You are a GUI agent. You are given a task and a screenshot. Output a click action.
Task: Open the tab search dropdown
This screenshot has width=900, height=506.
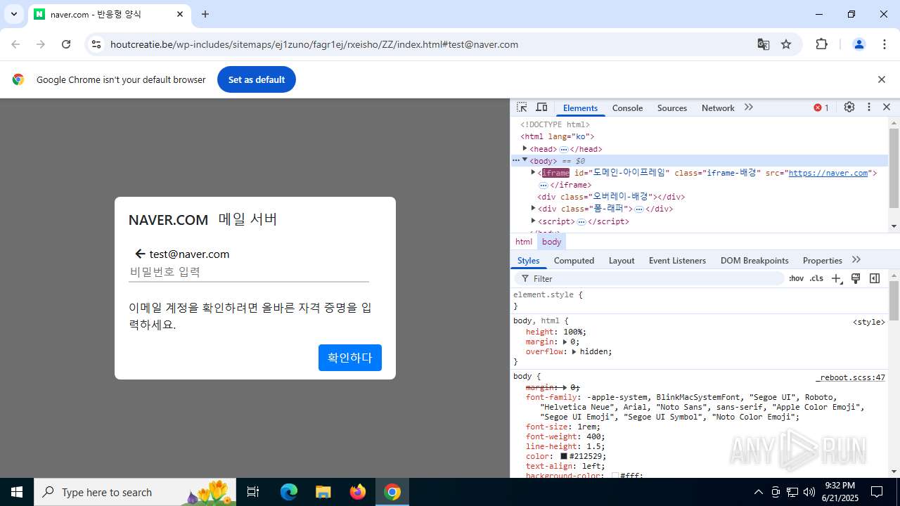(13, 14)
